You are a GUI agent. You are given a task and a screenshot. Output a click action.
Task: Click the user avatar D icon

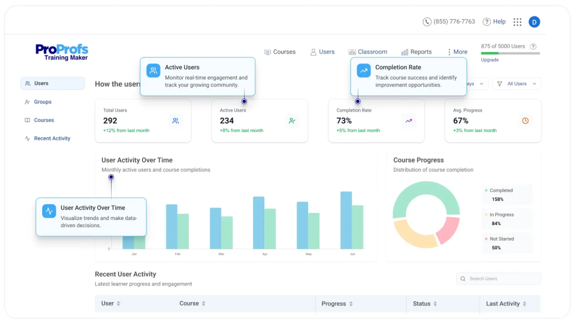click(534, 22)
